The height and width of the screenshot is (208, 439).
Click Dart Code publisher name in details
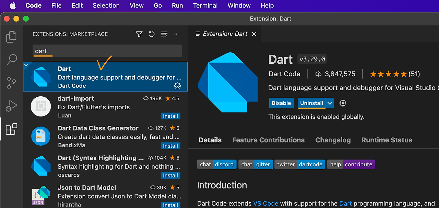284,74
